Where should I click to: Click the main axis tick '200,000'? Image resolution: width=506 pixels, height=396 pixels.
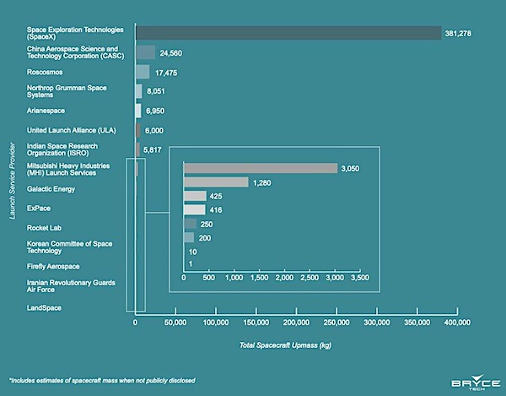point(296,323)
